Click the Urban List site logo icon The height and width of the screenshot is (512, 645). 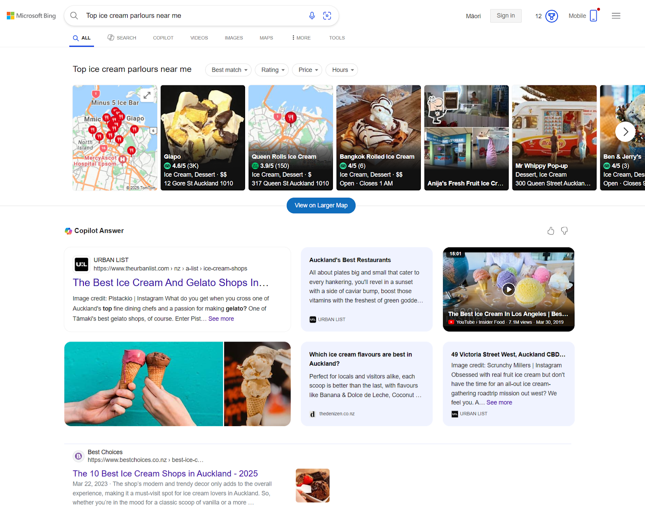[x=81, y=264]
